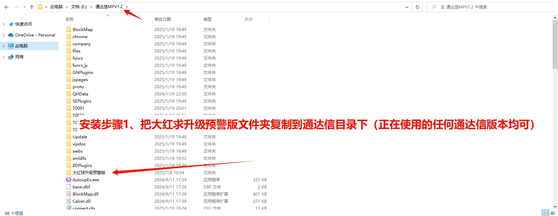Screen dimensions: 558x216
Task: Select the SEPlugins folder icon
Action: [x=69, y=101]
